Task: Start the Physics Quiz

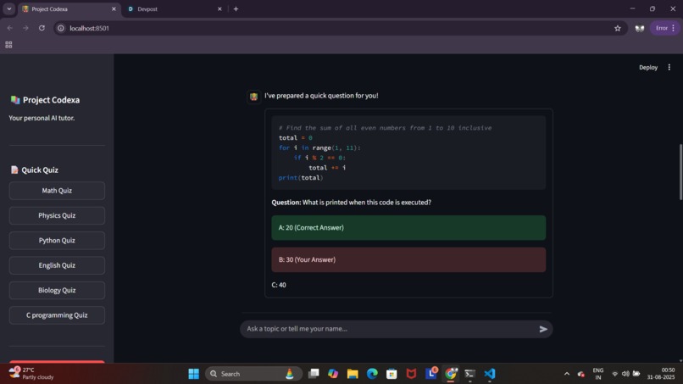Action: click(57, 215)
